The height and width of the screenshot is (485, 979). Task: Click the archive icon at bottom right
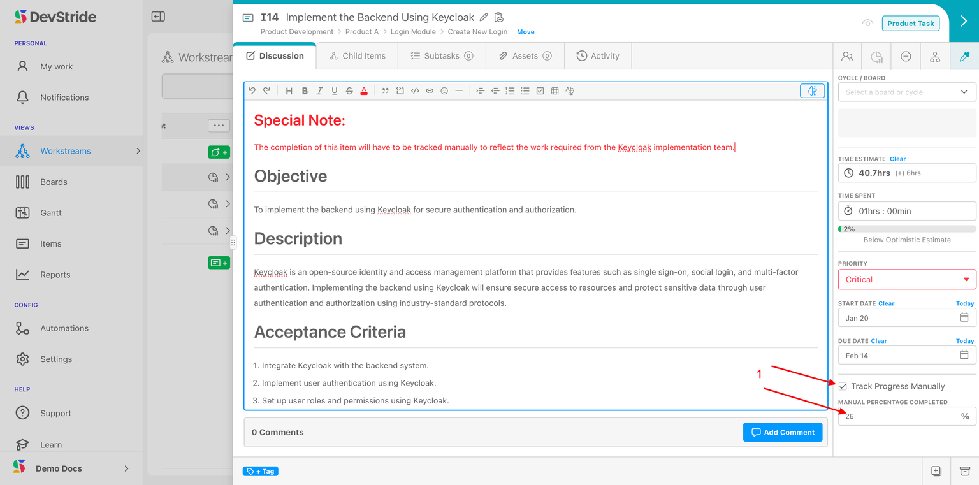click(964, 471)
